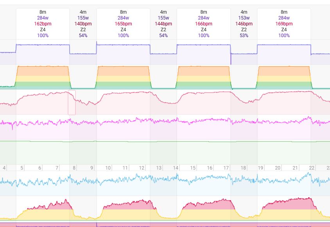330x227 pixels.
Task: Click the minute 17 timeline marker
Action: [x=226, y=168]
